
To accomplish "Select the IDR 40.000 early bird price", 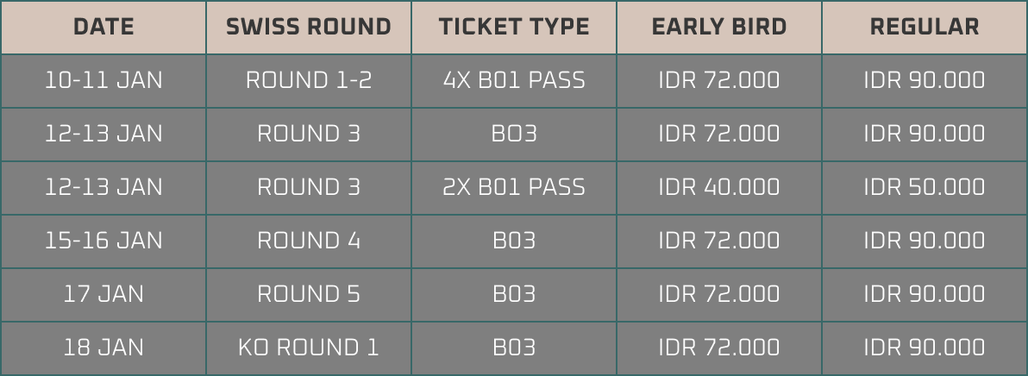I will click(719, 187).
